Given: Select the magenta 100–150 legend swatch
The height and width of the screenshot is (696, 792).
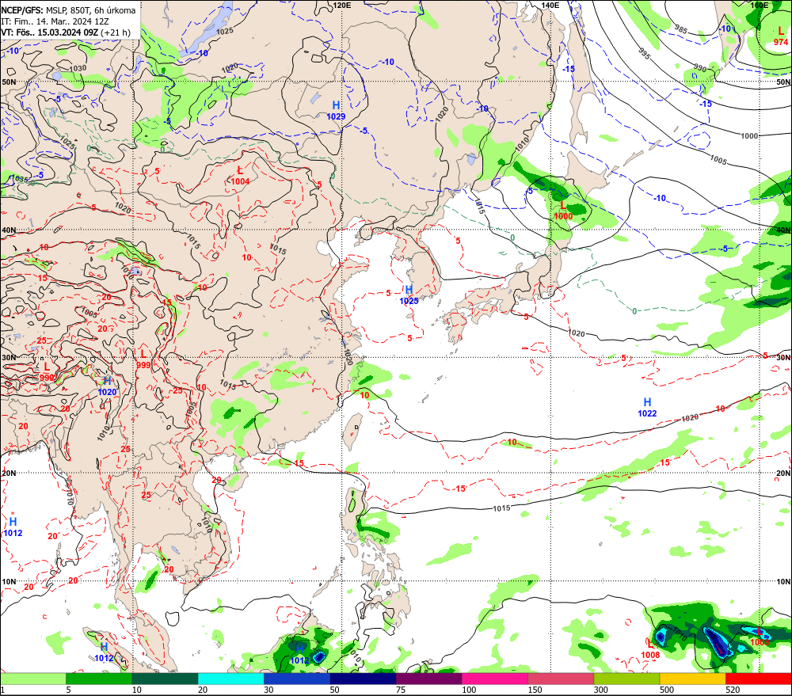Looking at the screenshot, I should click(x=494, y=679).
